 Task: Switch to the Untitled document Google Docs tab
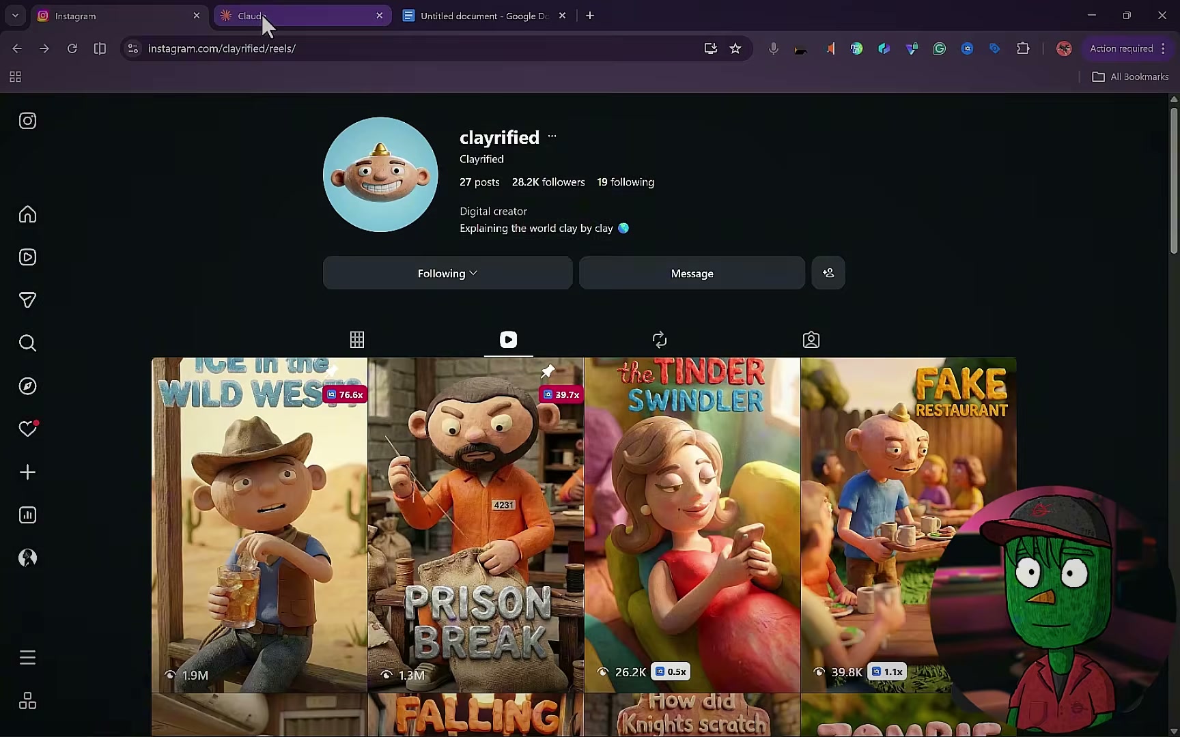483,16
